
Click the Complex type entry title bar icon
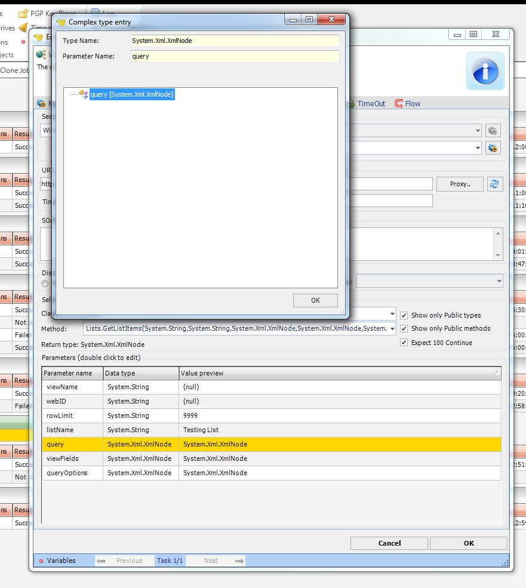(x=60, y=22)
